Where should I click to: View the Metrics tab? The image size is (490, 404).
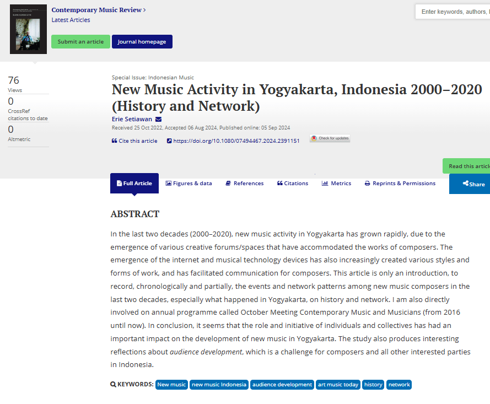[x=336, y=184]
